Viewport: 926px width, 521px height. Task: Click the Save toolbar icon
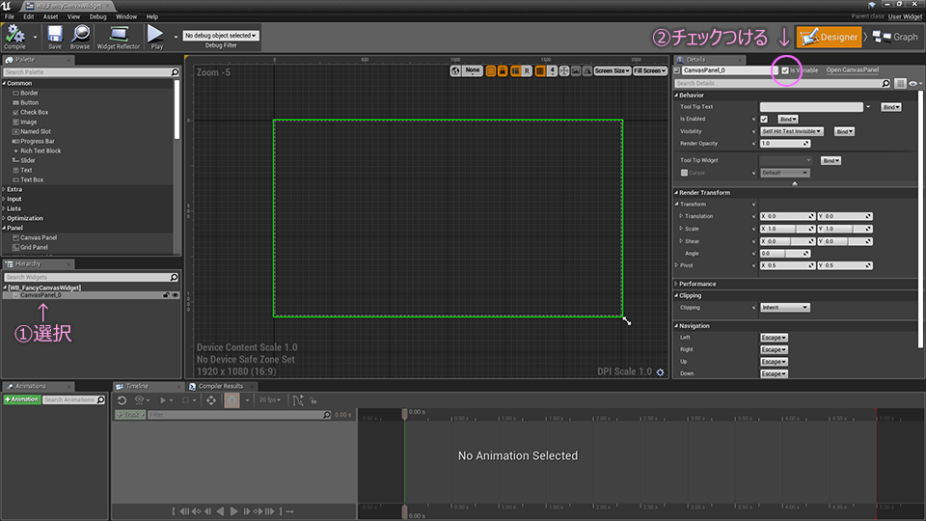click(x=54, y=38)
